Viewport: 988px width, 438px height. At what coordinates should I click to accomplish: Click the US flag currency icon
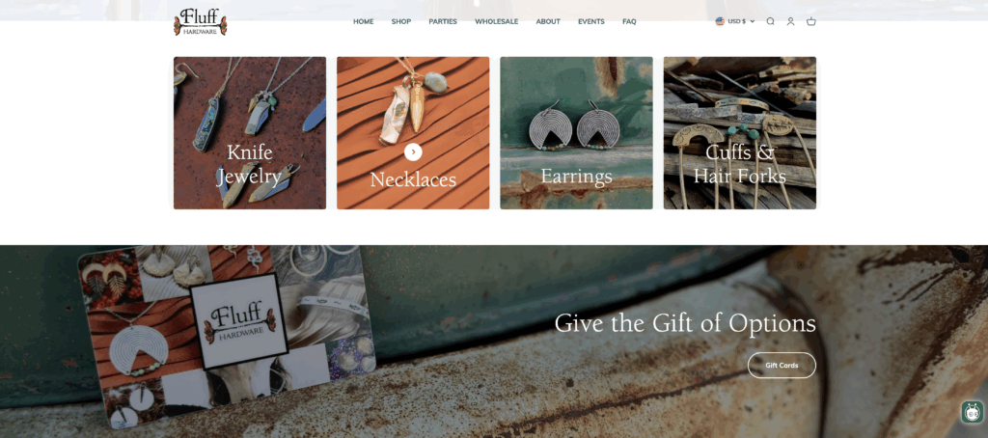(x=720, y=21)
